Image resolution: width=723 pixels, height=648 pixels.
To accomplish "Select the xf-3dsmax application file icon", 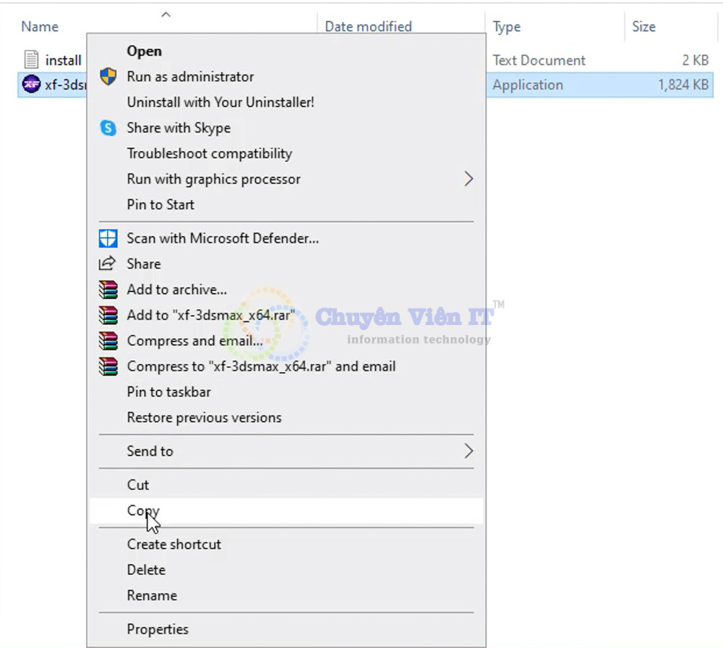I will click(x=31, y=85).
